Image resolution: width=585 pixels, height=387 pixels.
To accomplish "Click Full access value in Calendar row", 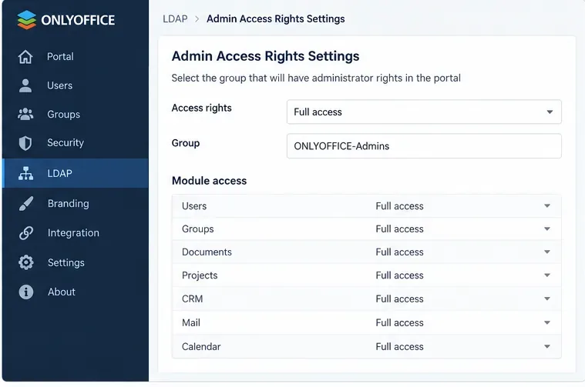I will pos(399,346).
